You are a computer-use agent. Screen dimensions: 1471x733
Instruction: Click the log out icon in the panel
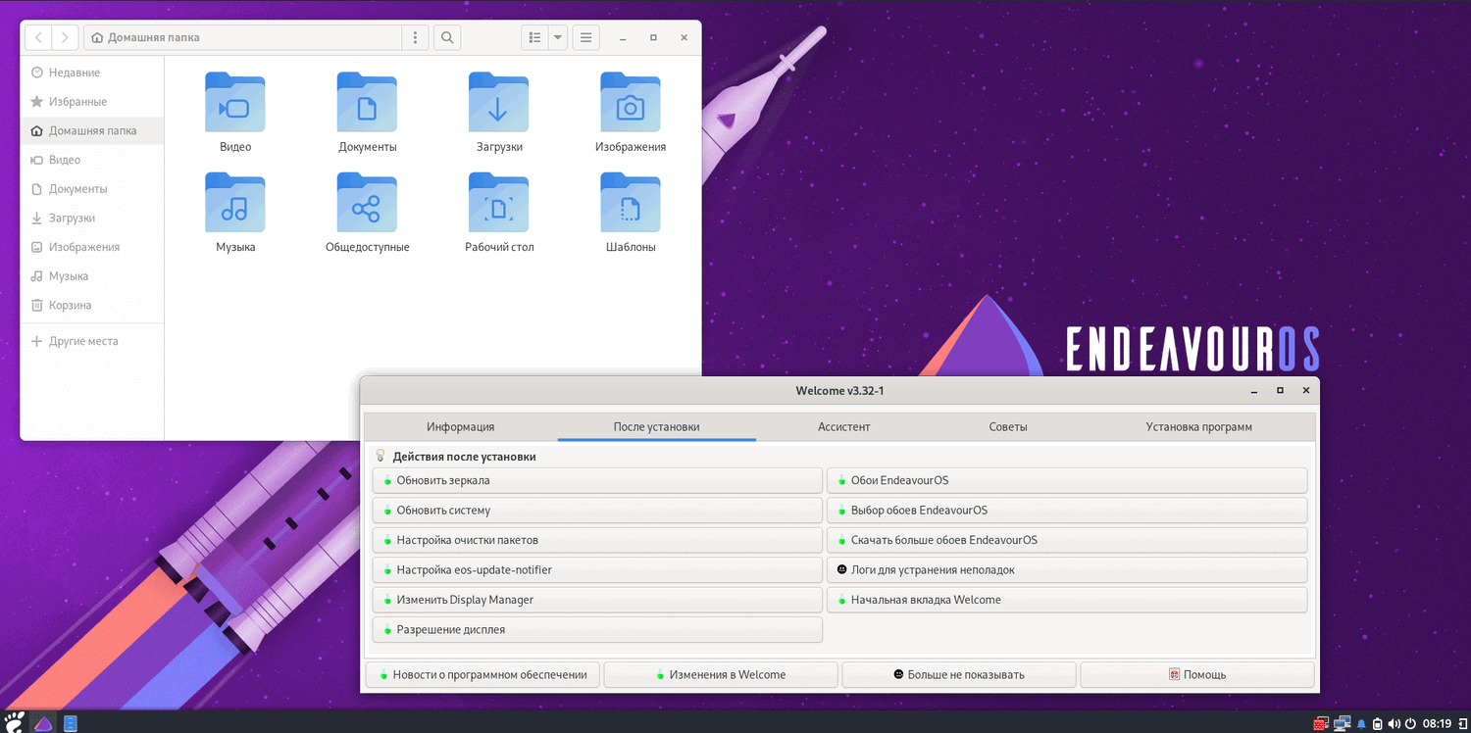pos(1461,724)
